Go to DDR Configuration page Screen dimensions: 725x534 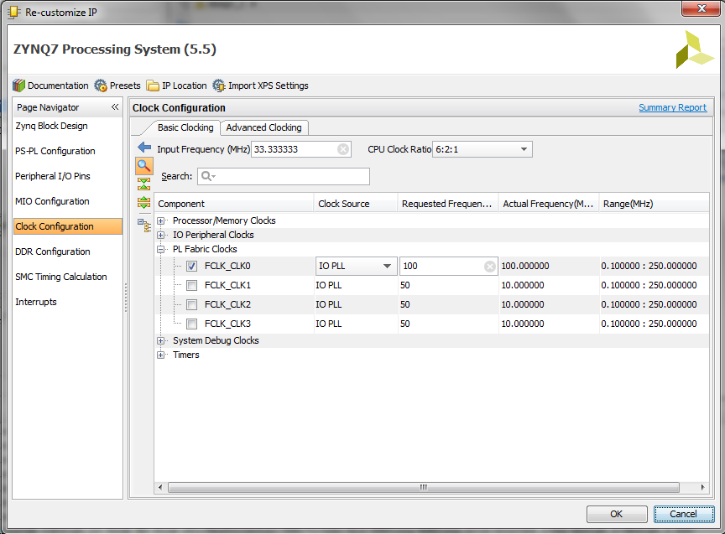53,251
